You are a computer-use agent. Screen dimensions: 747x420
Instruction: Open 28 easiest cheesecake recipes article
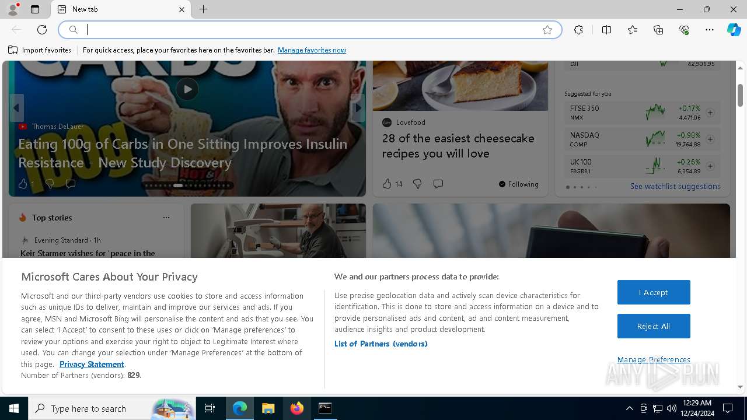(458, 146)
